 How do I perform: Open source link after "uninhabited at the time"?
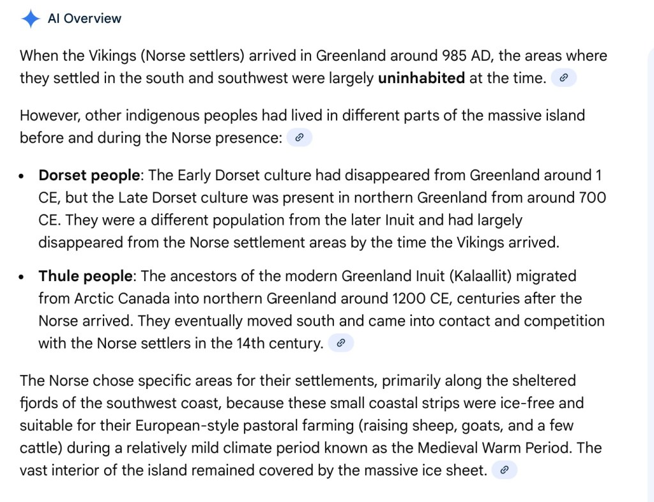click(563, 78)
